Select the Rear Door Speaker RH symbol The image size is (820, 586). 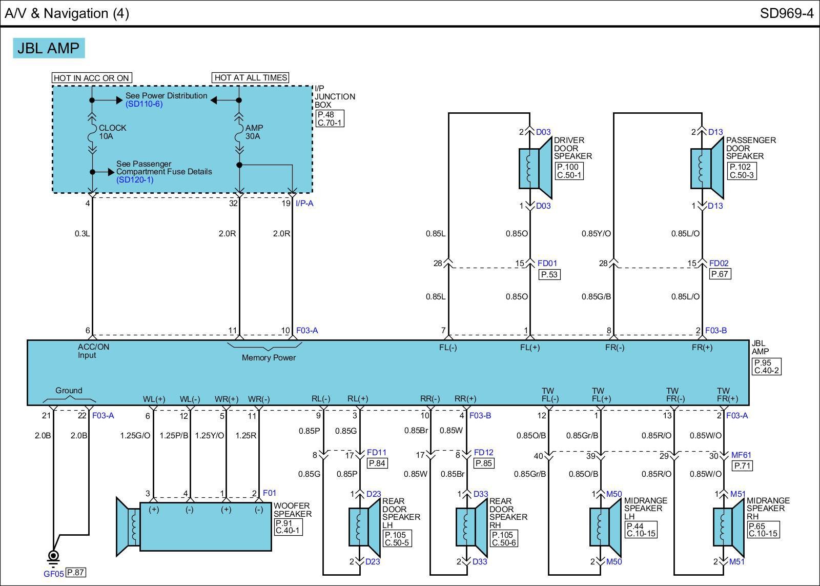471,528
